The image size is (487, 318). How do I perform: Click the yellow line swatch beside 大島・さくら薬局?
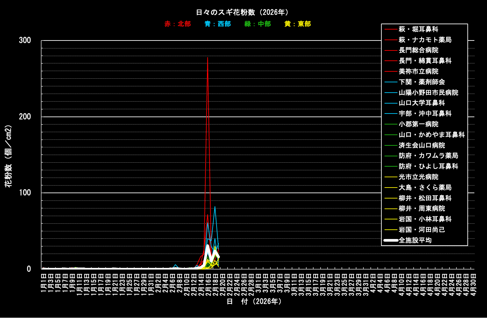[x=391, y=188]
